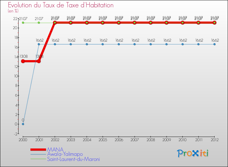Click the Awala-Yalimapo legend label
Image resolution: width=228 pixels, height=167 pixels.
65,154
